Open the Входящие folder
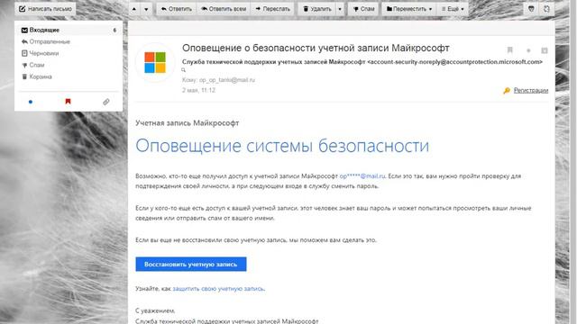Screen dimensions: 577x324 [x=69, y=30]
